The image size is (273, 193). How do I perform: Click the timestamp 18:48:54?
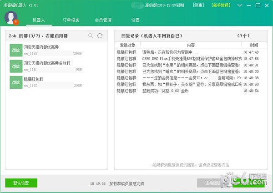point(251,91)
